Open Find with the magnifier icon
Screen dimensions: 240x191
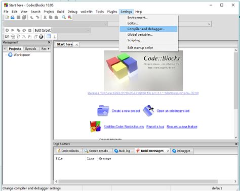pos(64,17)
